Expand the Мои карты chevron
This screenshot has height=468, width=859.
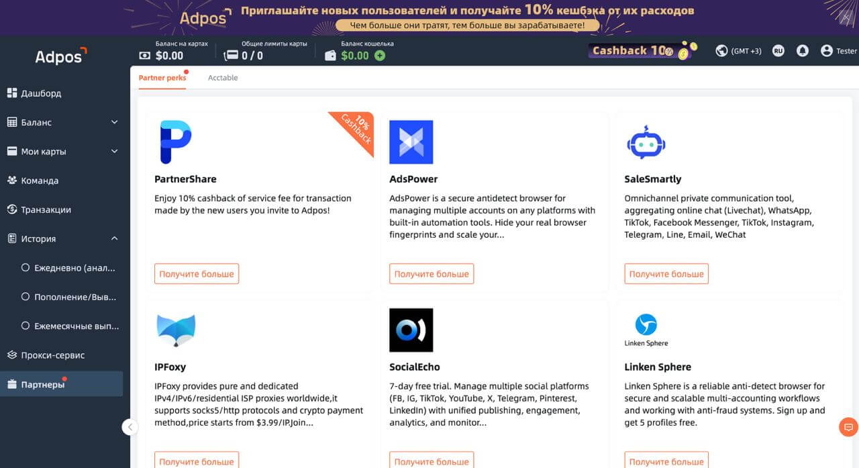pos(114,151)
